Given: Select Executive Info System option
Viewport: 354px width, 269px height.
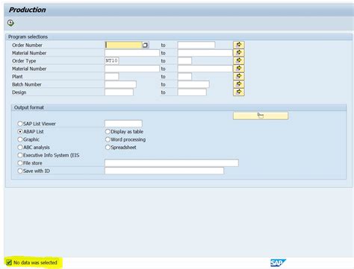Looking at the screenshot, I should [x=20, y=155].
